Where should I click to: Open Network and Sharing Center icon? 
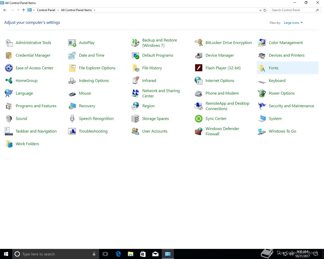pyautogui.click(x=135, y=93)
